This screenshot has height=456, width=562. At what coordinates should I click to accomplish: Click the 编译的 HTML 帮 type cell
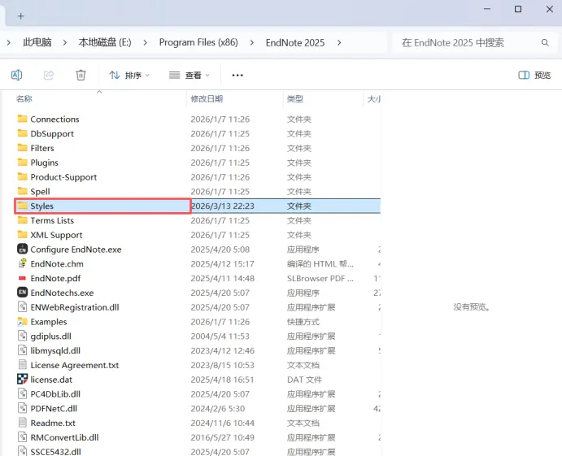point(320,264)
